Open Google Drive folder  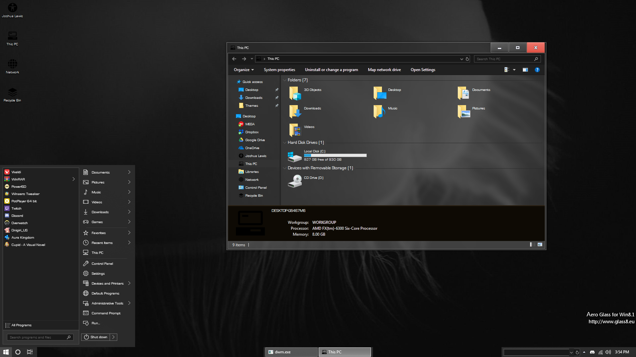pos(255,139)
